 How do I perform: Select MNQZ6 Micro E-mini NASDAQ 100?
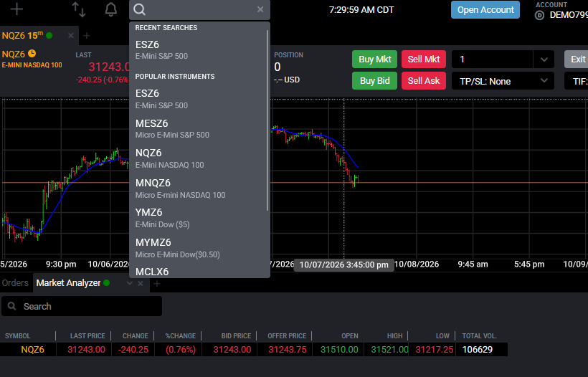coord(199,188)
